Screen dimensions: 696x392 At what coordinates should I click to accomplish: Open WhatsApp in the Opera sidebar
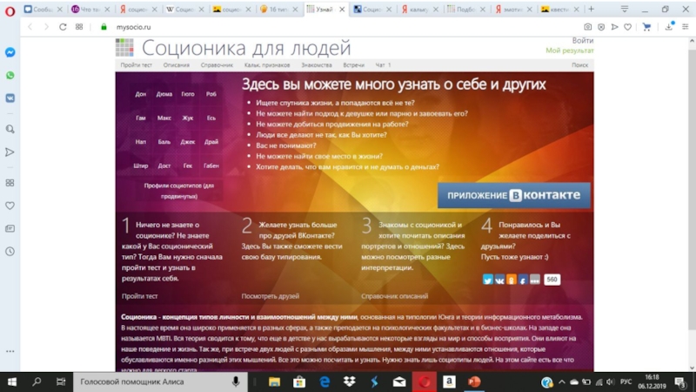[x=10, y=76]
